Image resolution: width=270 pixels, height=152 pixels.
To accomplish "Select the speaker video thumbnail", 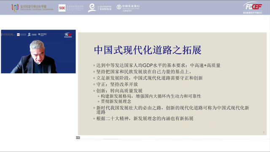I will pos(38,52).
